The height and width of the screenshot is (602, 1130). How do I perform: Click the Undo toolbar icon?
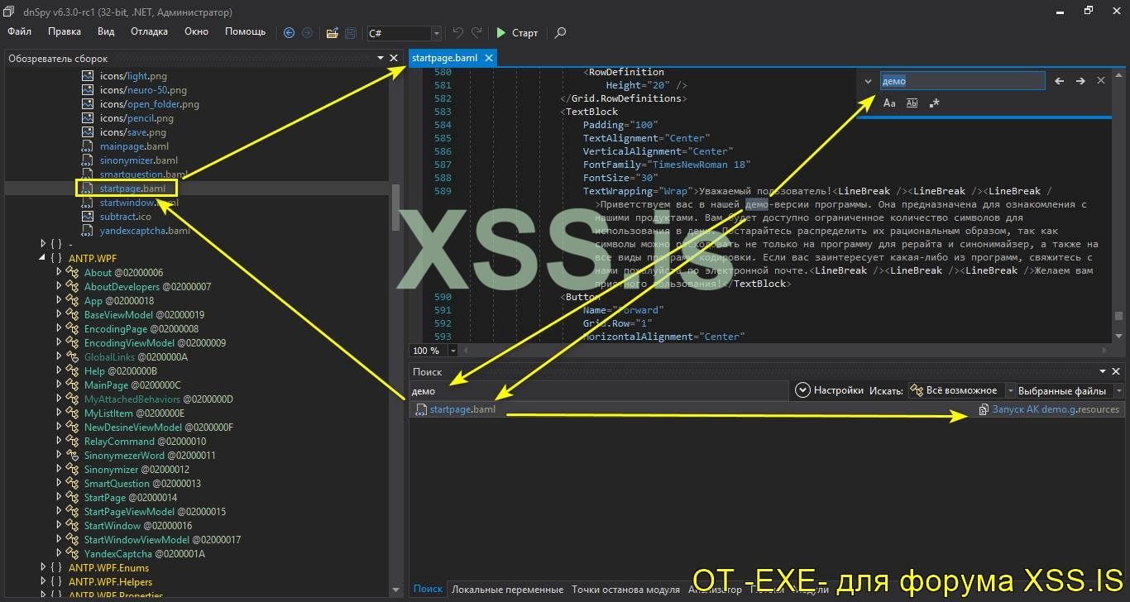pos(458,33)
